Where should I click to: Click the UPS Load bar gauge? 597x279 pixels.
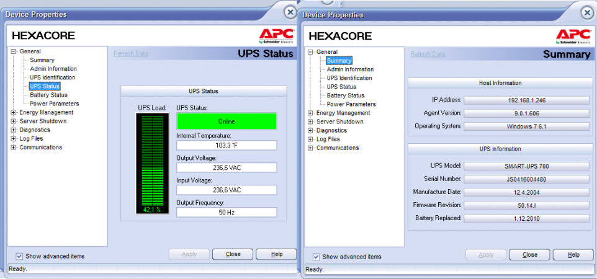point(152,164)
